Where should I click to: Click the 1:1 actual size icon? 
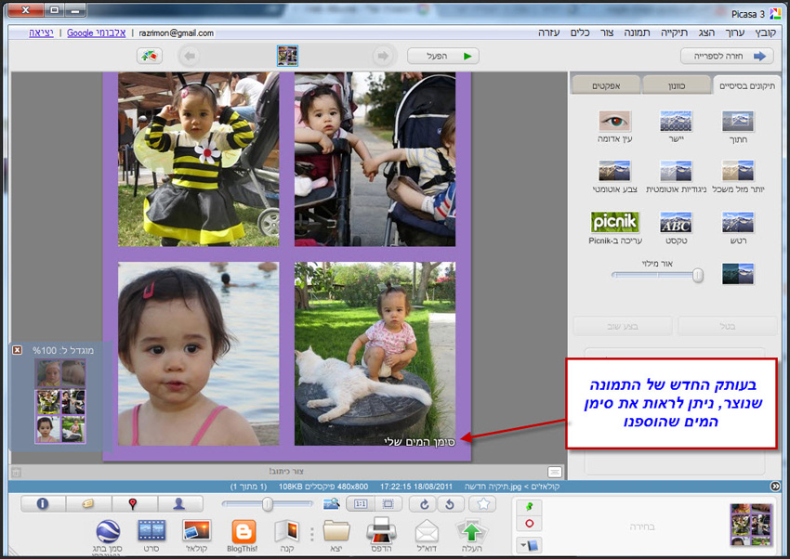pyautogui.click(x=361, y=503)
